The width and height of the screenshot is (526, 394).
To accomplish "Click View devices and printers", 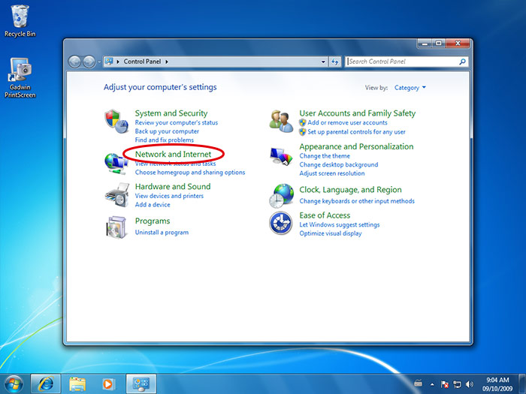I will [x=169, y=196].
